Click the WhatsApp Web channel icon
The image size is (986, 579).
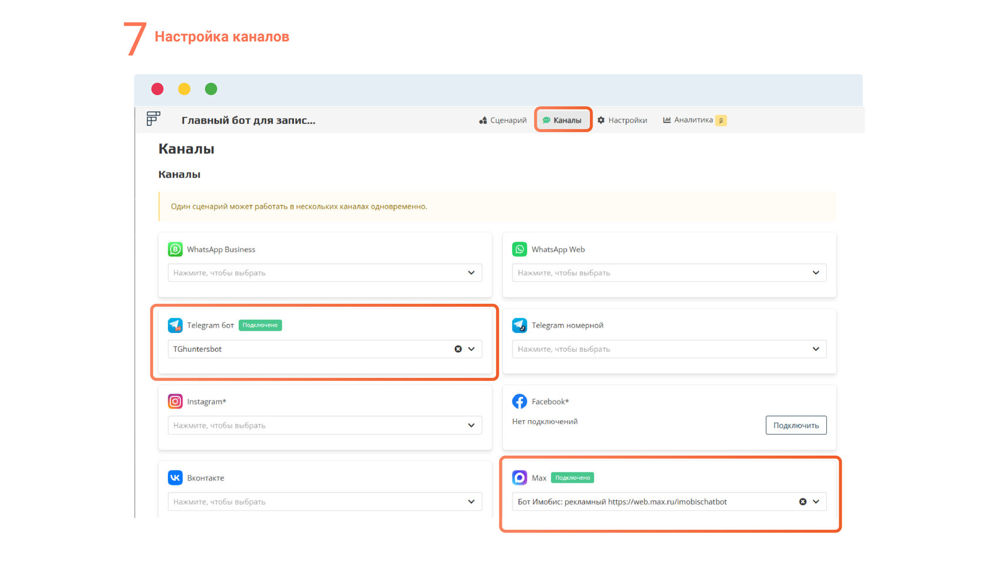tap(519, 249)
